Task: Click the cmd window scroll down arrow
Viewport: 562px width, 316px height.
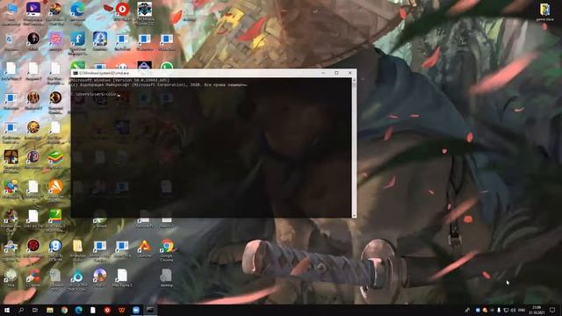Action: coord(354,215)
